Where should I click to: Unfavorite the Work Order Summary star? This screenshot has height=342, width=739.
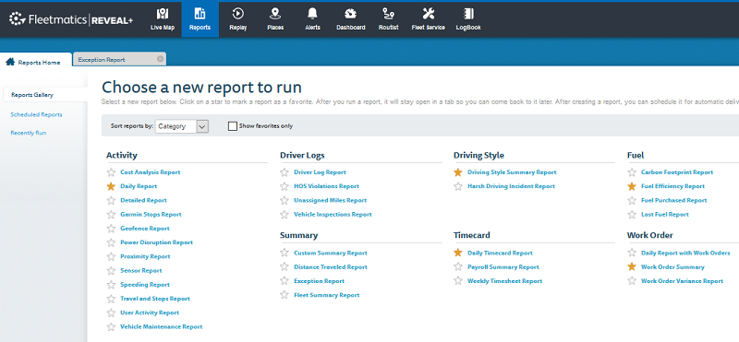pyautogui.click(x=632, y=266)
